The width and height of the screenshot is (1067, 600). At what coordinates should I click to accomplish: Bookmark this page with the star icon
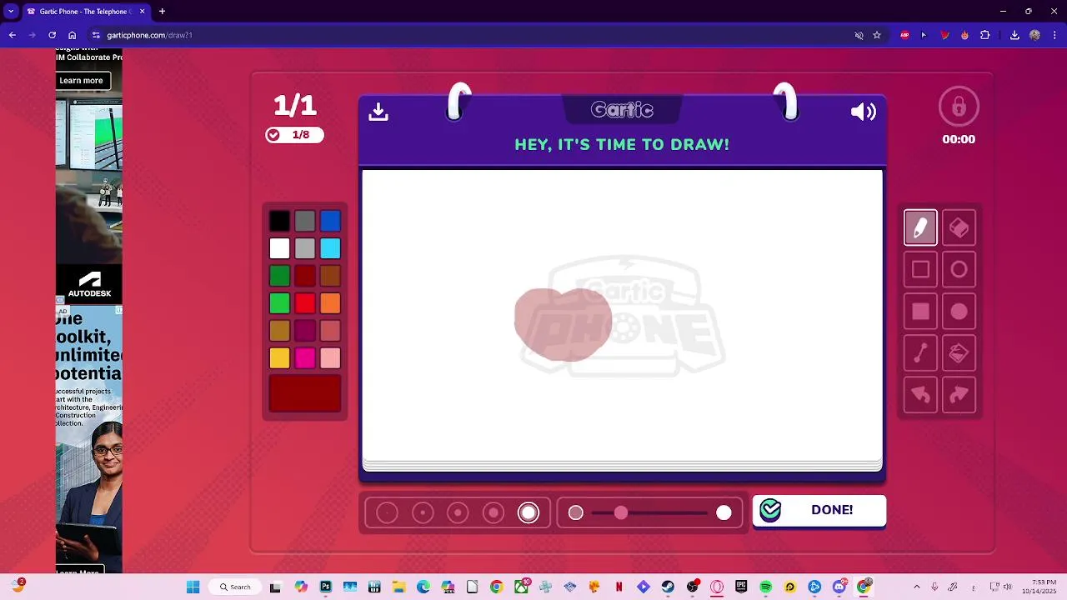pos(877,35)
